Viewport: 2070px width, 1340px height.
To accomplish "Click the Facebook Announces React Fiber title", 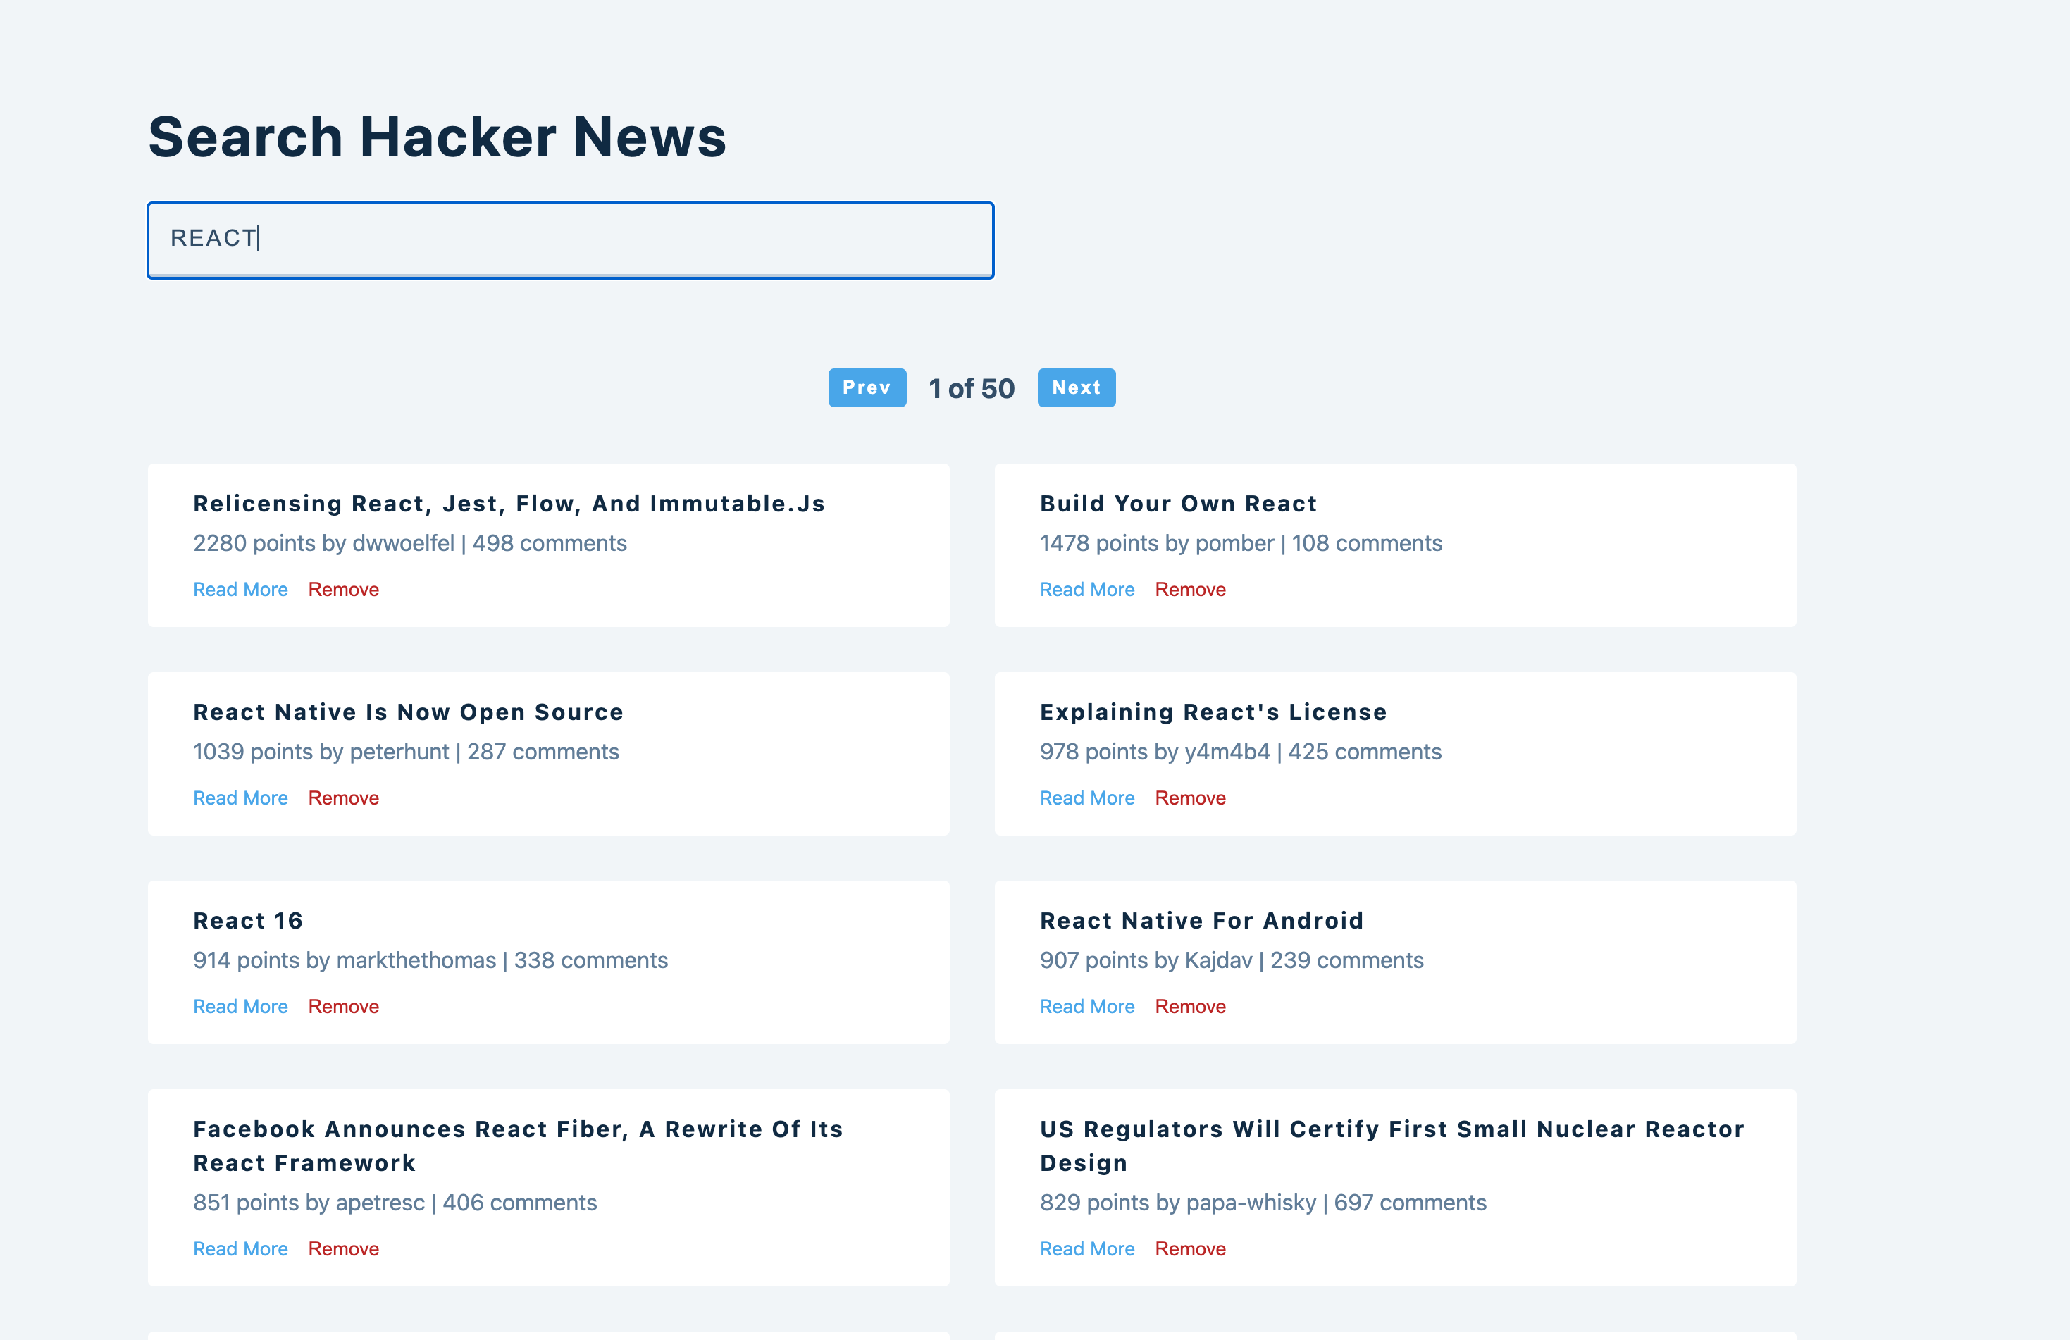I will (519, 1146).
